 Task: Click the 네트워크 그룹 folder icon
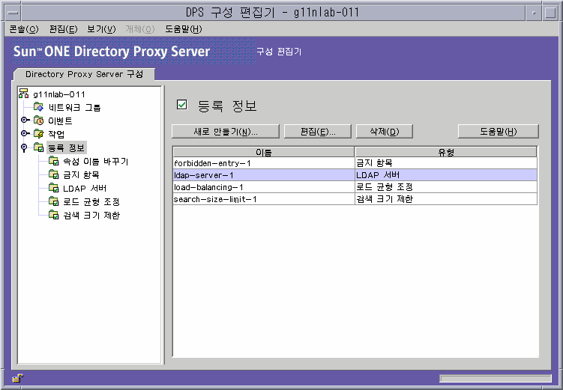(x=38, y=107)
